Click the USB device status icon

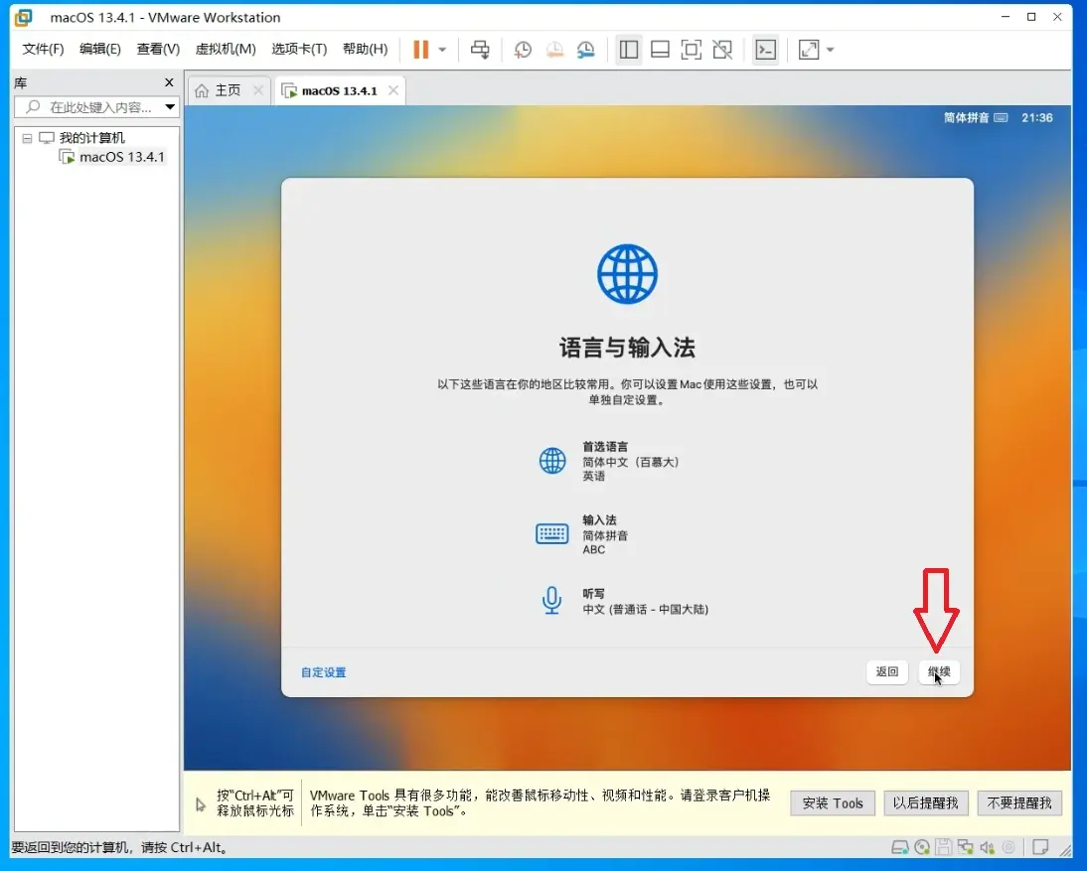tap(1009, 847)
